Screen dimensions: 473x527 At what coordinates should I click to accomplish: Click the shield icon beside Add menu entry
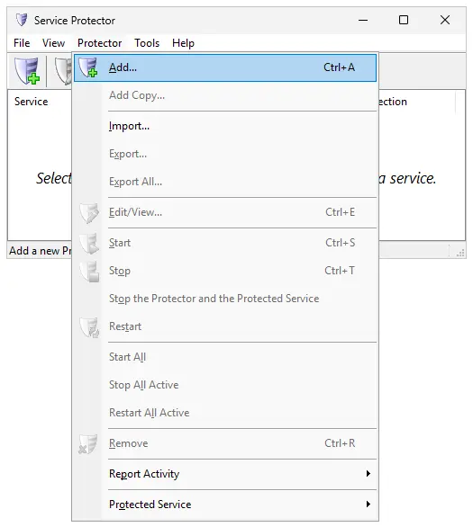pos(88,67)
